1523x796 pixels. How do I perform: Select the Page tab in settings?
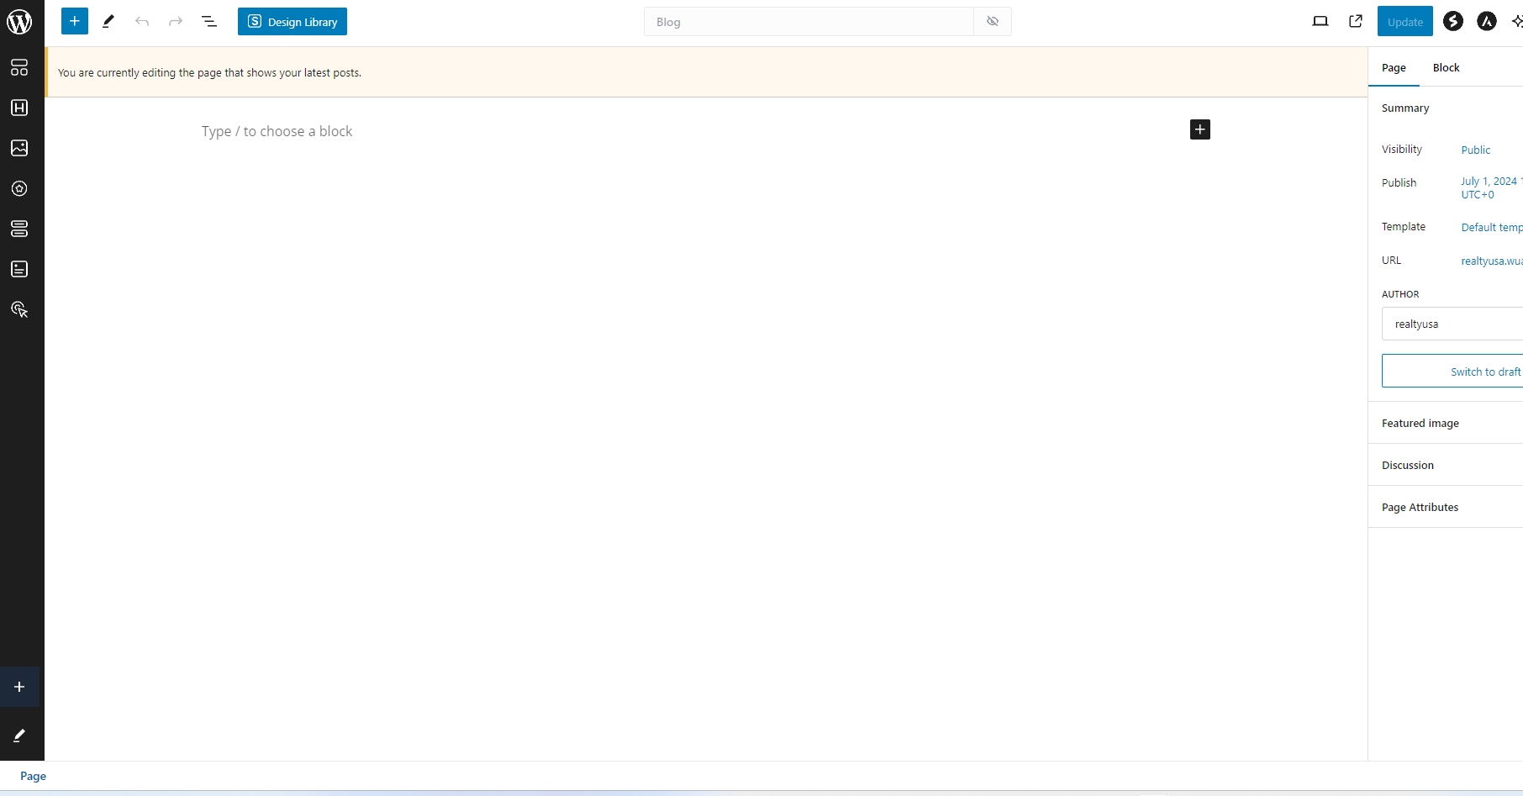tap(1394, 68)
